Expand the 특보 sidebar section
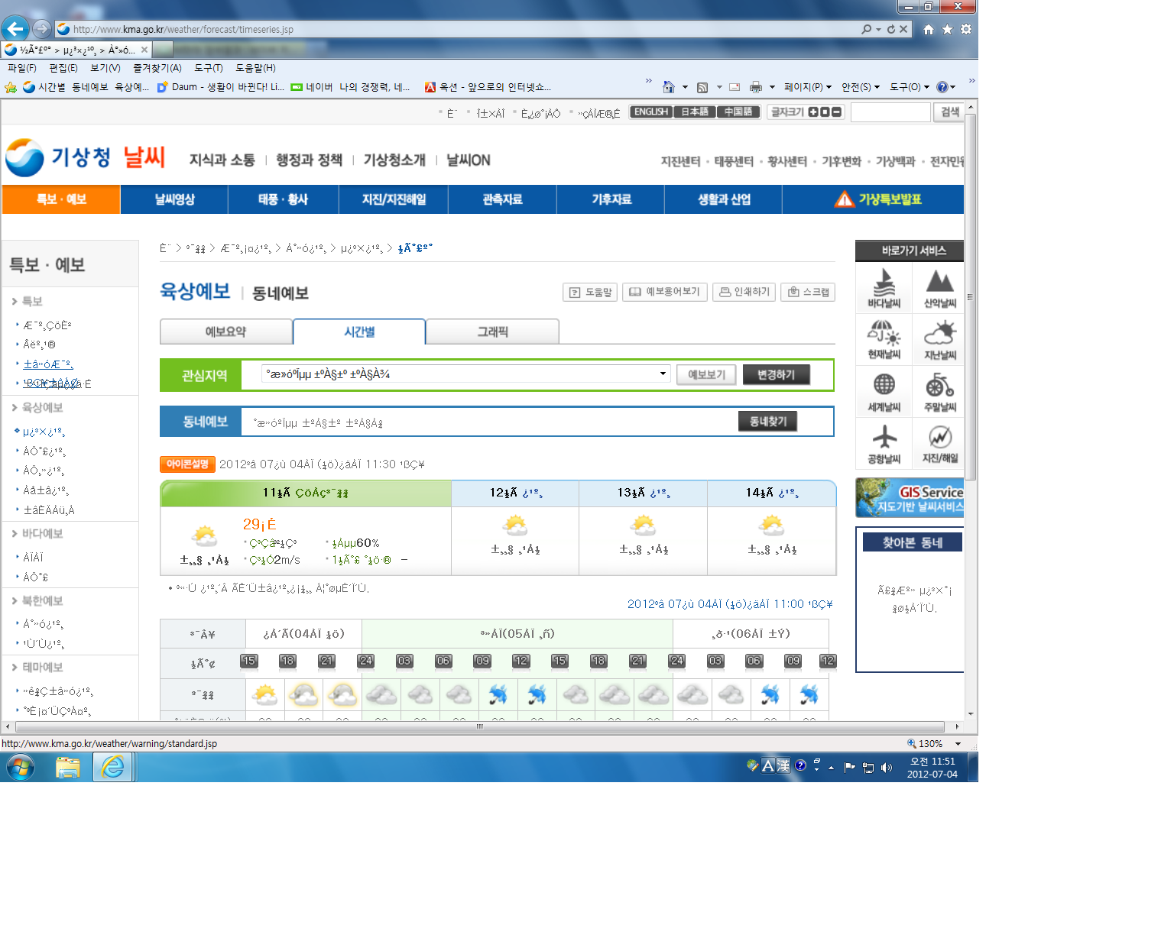 28,302
